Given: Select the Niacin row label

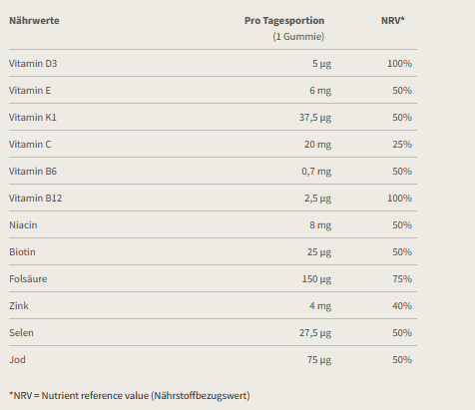Looking at the screenshot, I should [23, 224].
